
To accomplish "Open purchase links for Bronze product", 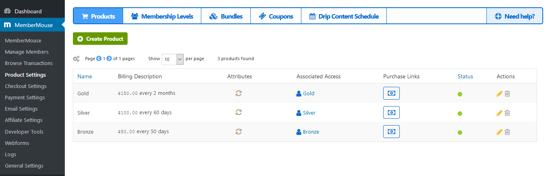I will [x=391, y=132].
